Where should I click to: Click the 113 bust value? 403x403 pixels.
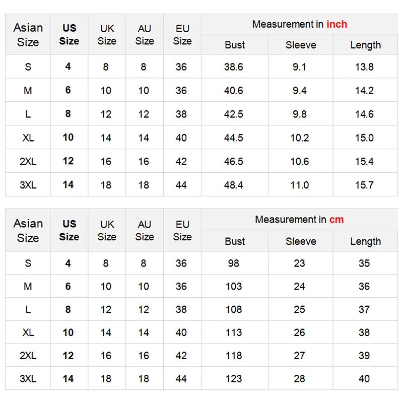[234, 332]
